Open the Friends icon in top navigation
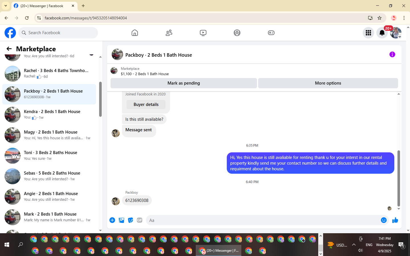The height and width of the screenshot is (256, 410). (169, 33)
